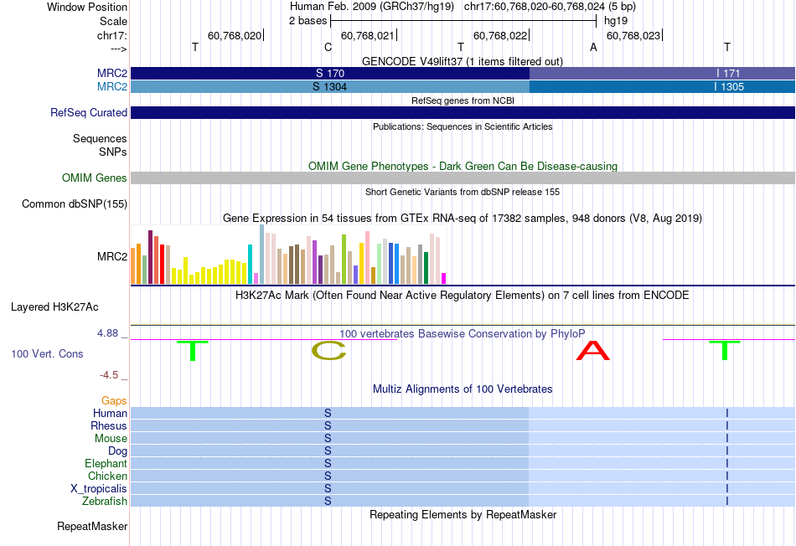This screenshot has width=796, height=546.
Task: Select the SNPs track label
Action: click(x=113, y=152)
